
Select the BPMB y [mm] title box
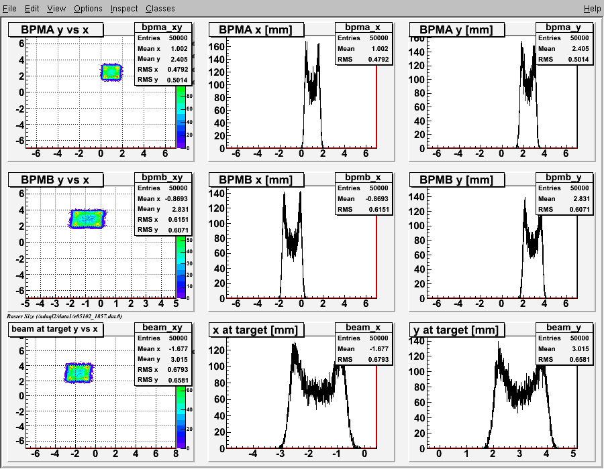(x=456, y=180)
